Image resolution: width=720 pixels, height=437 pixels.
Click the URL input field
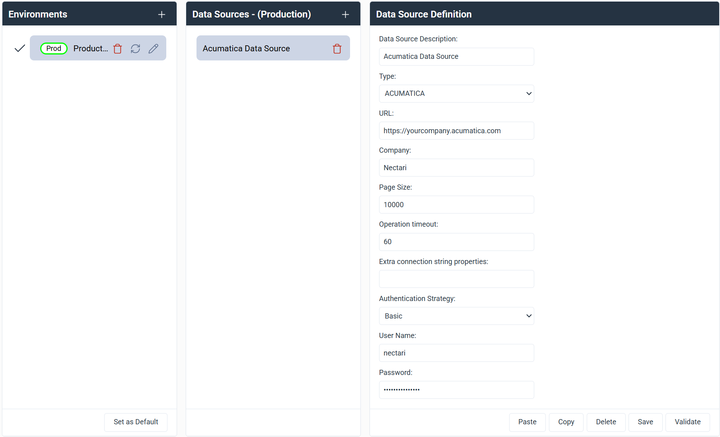coord(456,130)
